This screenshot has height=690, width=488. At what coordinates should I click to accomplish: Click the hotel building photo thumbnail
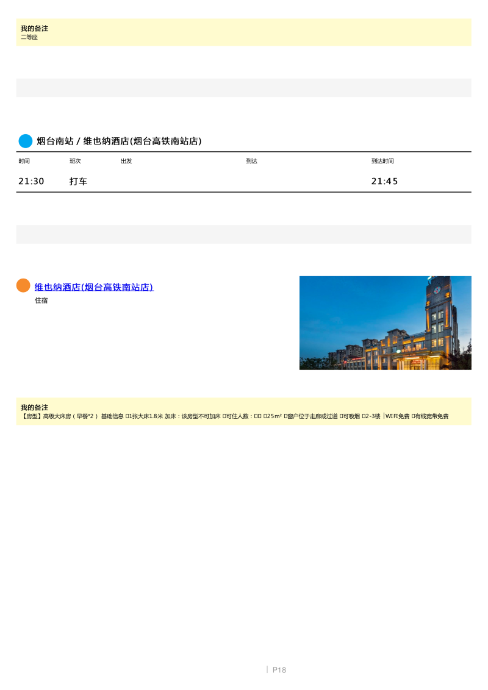click(x=385, y=322)
